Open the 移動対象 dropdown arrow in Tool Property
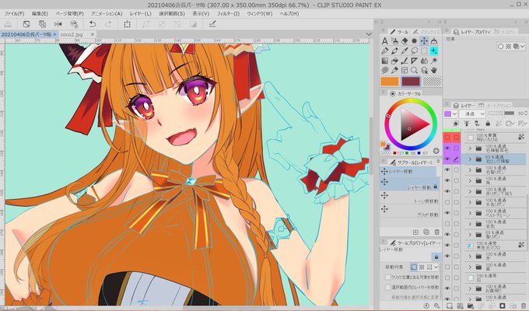Image resolution: width=529 pixels, height=311 pixels. click(x=436, y=267)
